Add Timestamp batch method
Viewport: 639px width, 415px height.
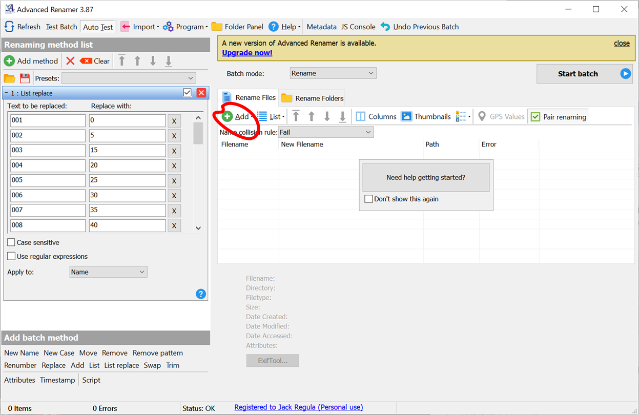57,380
